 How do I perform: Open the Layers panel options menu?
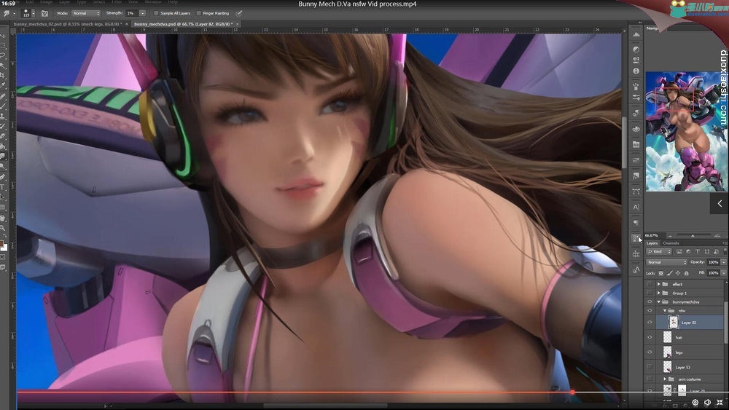tap(724, 243)
